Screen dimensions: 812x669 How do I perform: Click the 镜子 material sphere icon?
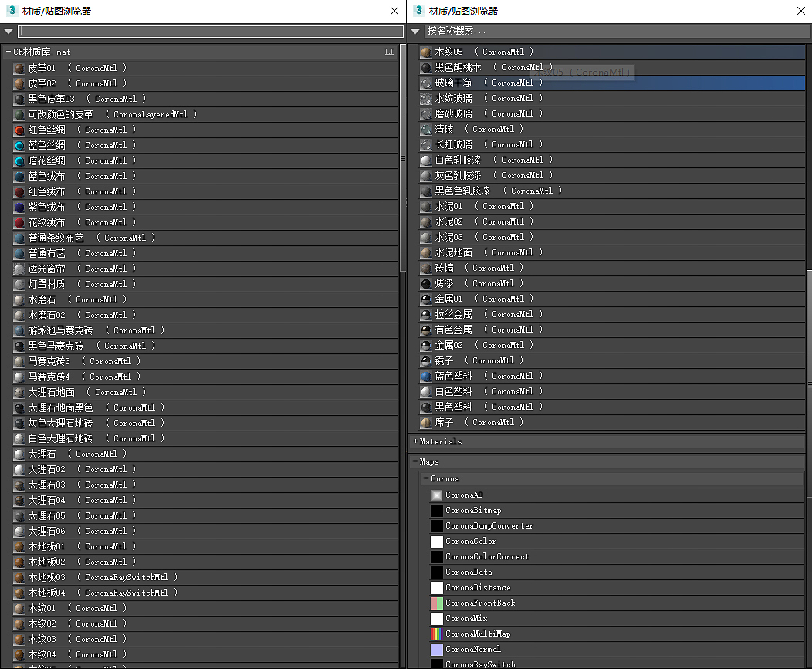426,360
